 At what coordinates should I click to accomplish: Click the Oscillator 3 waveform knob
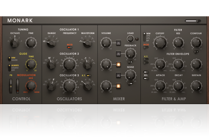88,86
